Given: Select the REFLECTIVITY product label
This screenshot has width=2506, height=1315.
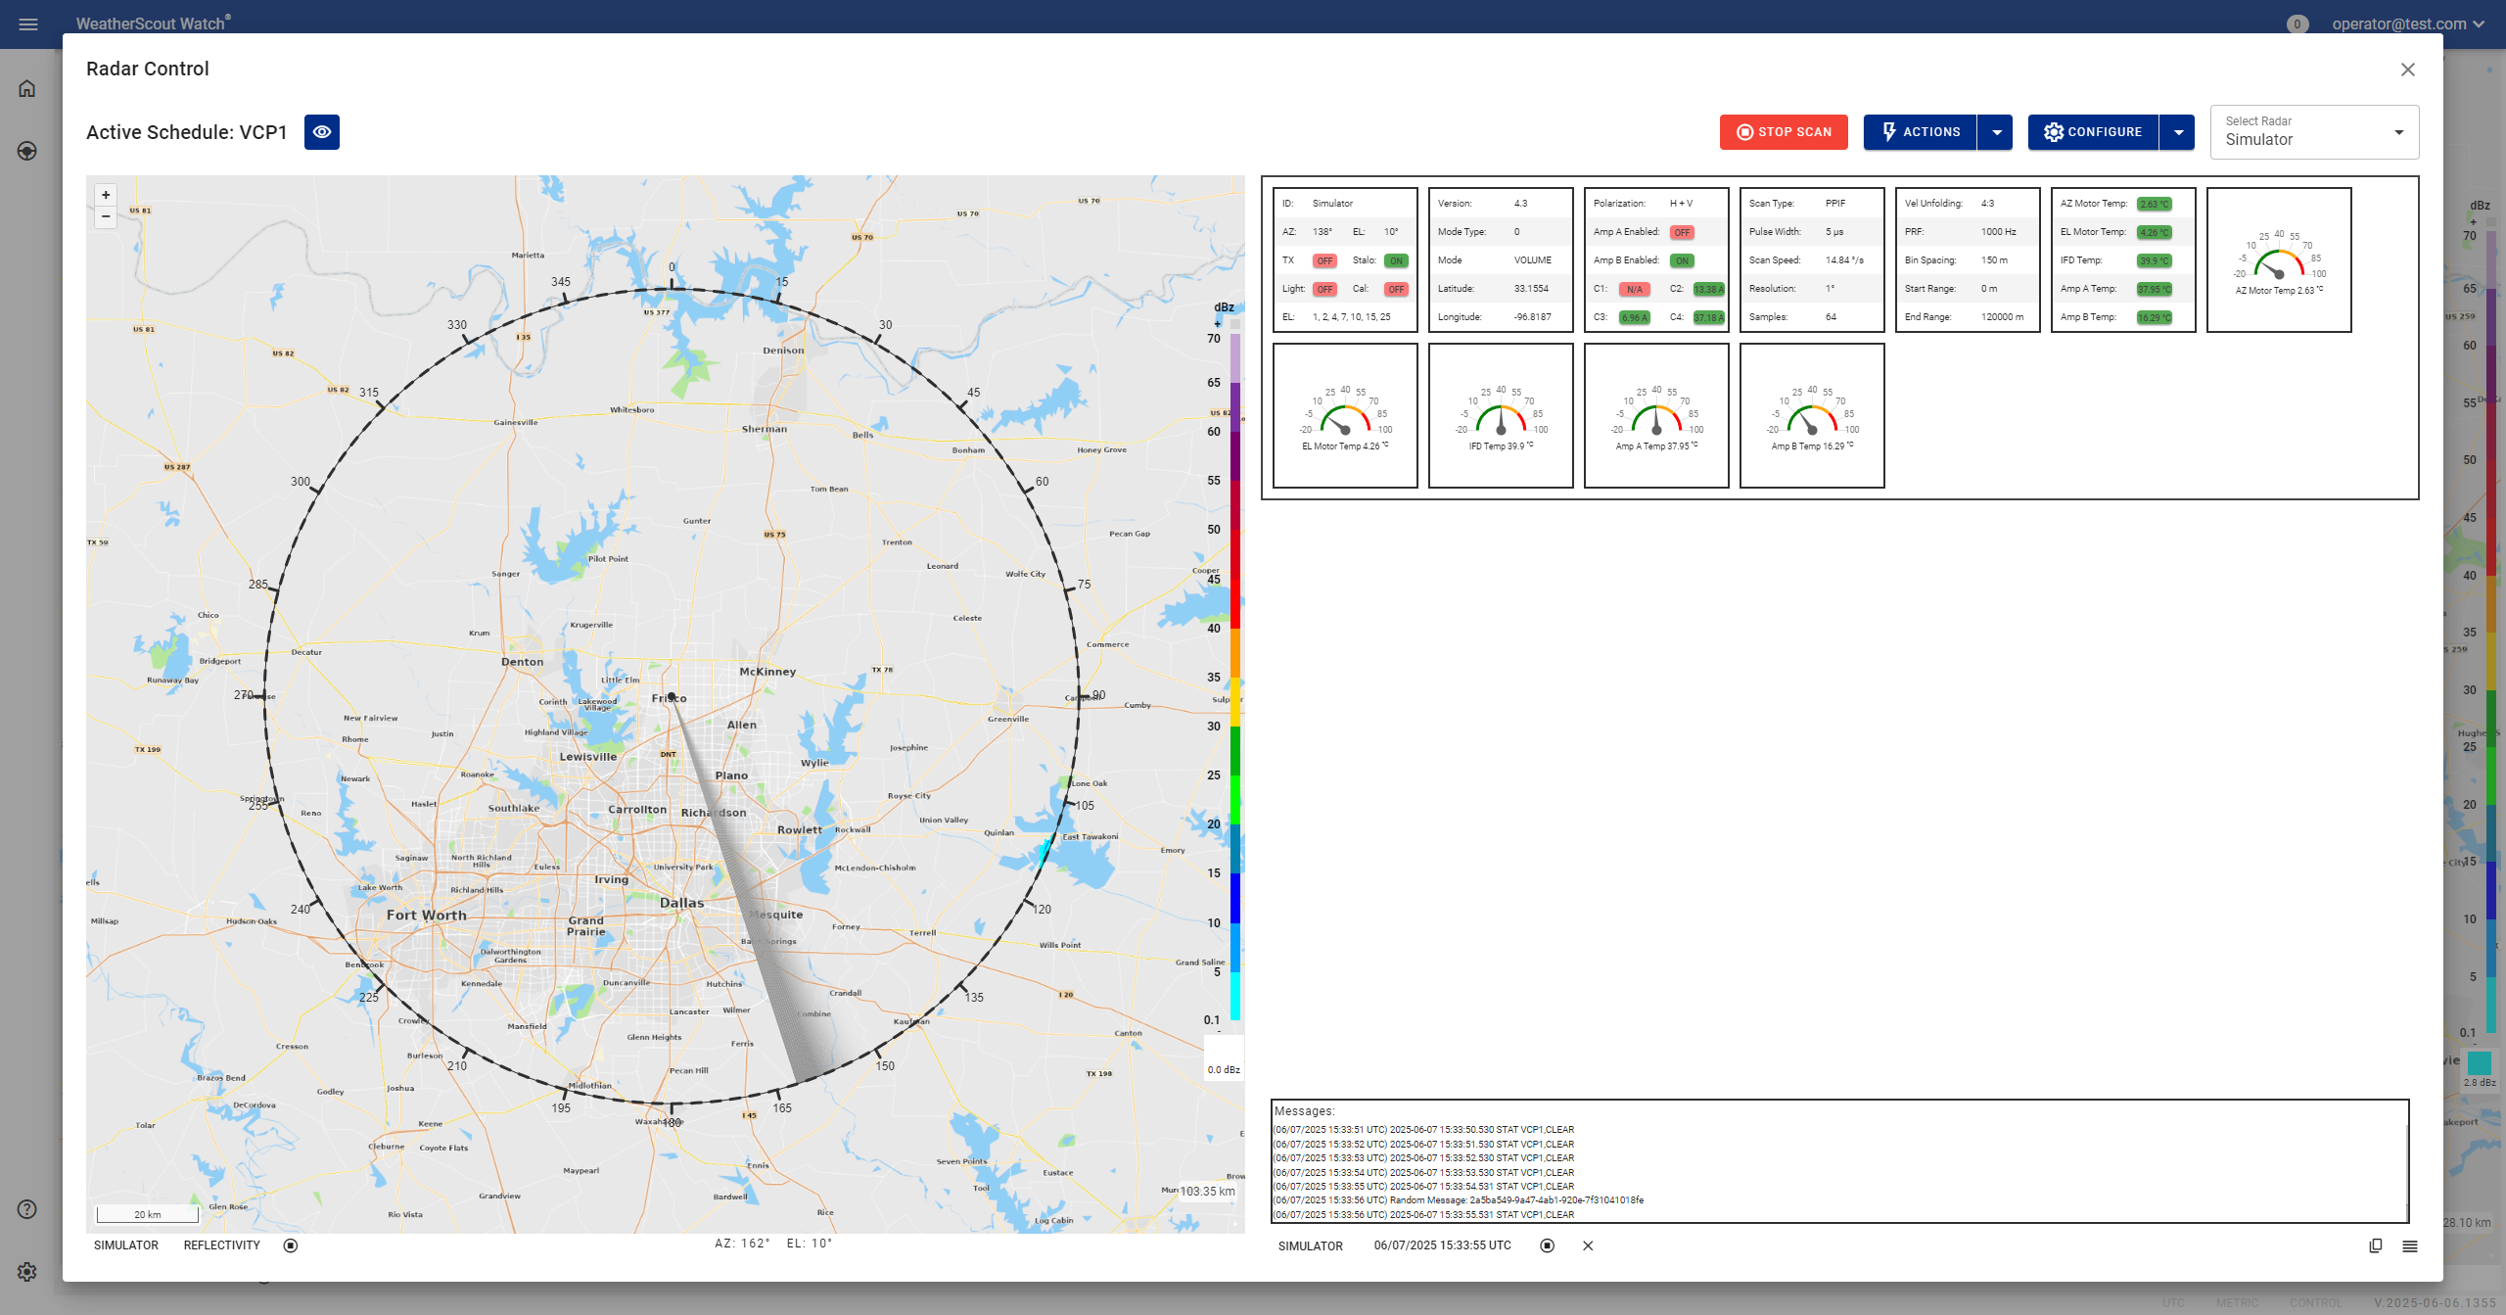Looking at the screenshot, I should click(221, 1245).
